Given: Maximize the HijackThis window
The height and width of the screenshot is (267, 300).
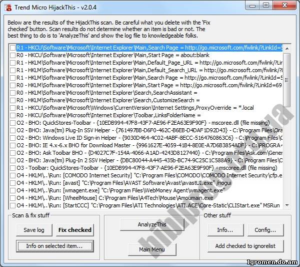Looking at the screenshot, I should [x=266, y=6].
